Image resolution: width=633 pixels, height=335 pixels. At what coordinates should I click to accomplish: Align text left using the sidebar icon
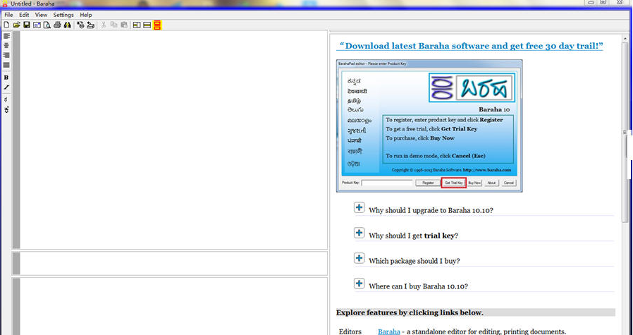(6, 36)
